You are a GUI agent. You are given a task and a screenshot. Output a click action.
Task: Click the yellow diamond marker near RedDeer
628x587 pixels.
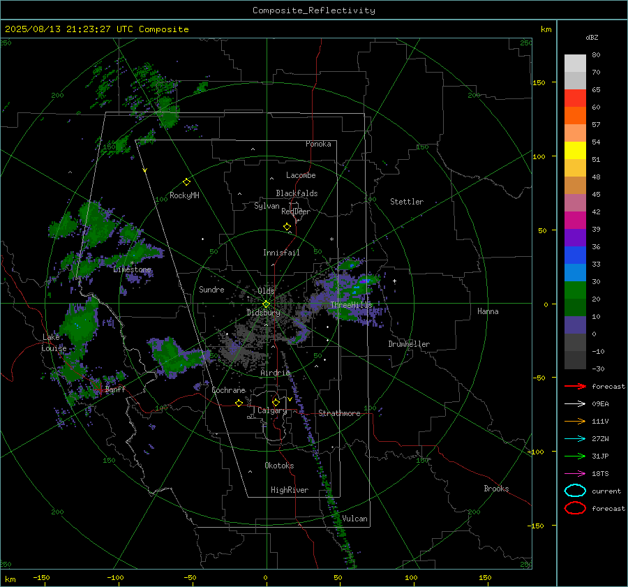point(287,227)
